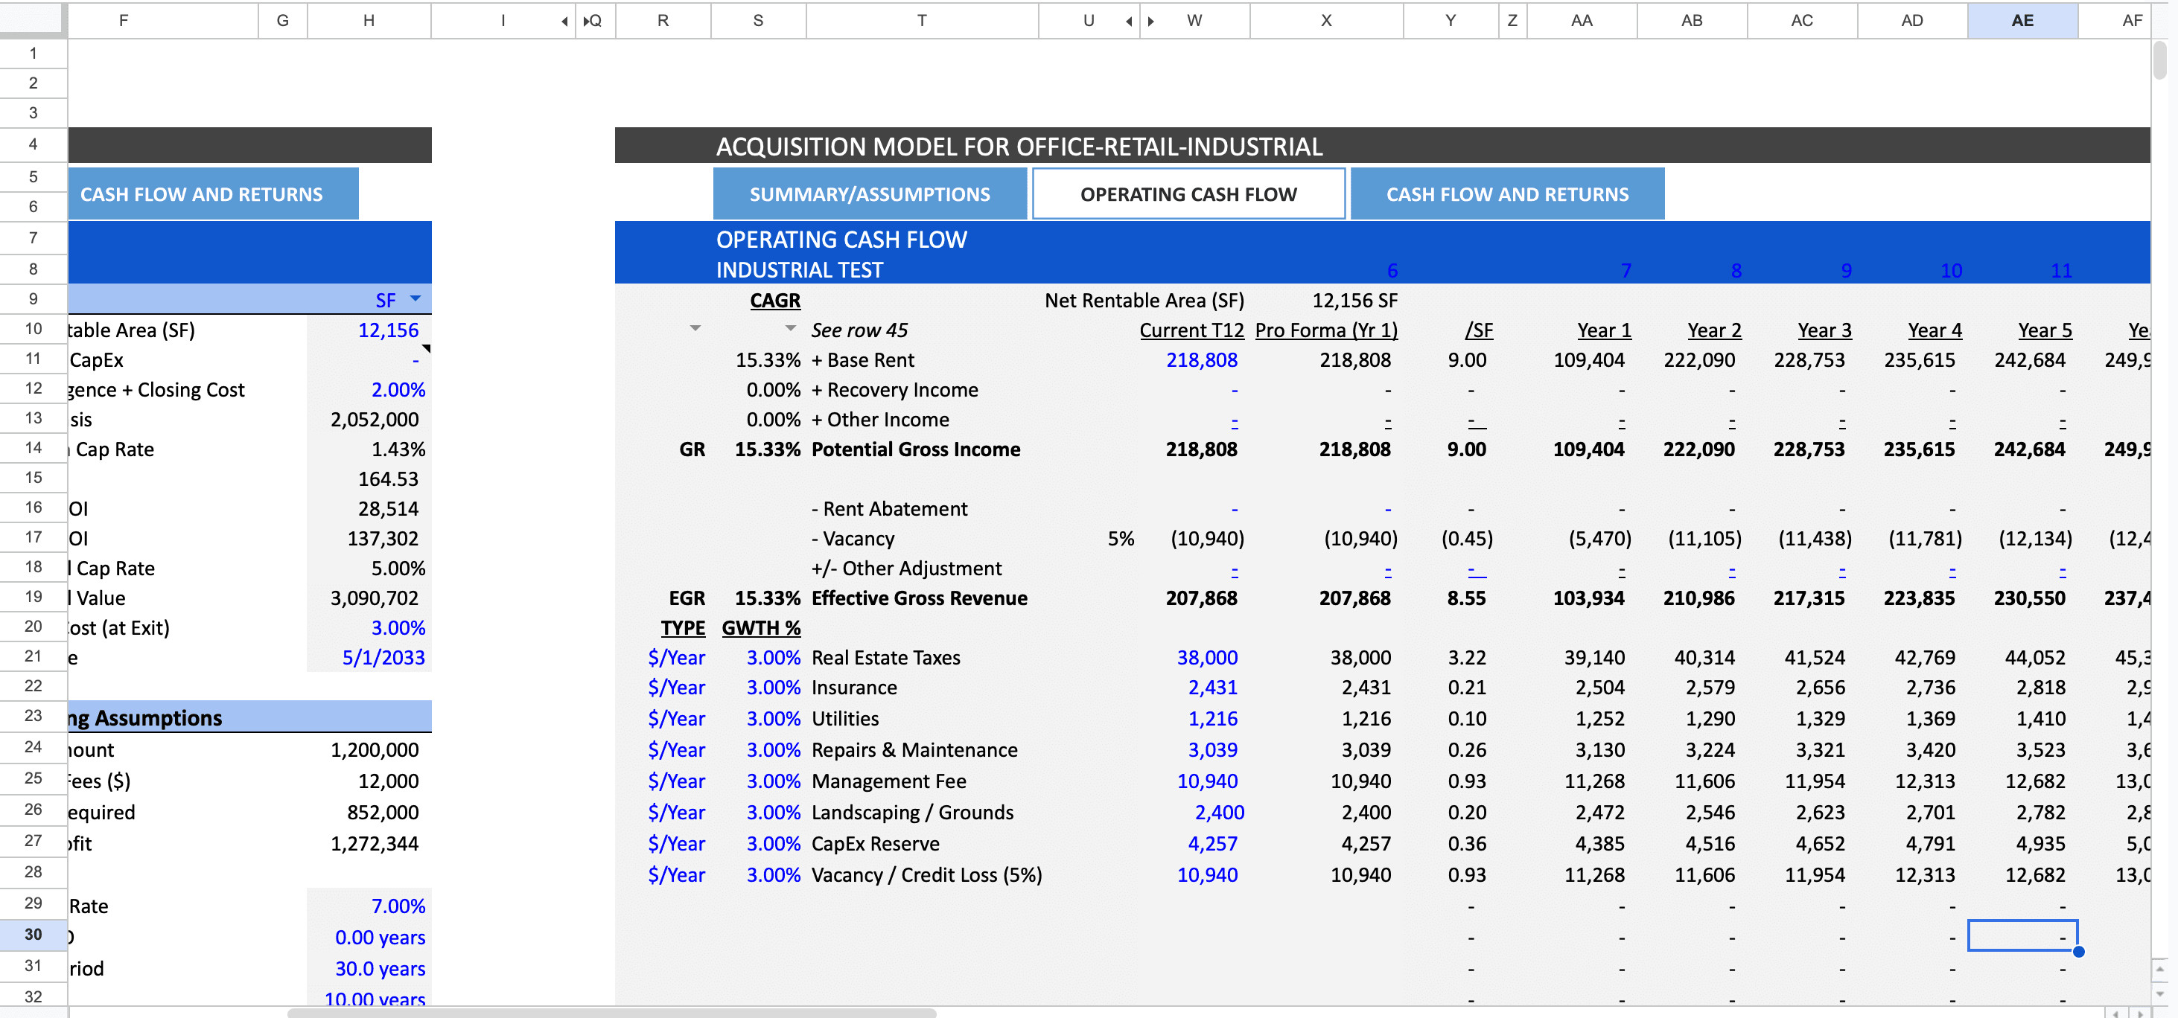This screenshot has height=1018, width=2178.
Task: Click the 'Year 1' column heading
Action: (1603, 330)
